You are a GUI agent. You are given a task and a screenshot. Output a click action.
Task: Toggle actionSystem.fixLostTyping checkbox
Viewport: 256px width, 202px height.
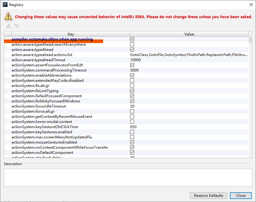click(132, 91)
